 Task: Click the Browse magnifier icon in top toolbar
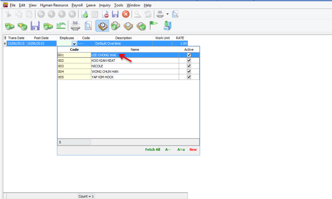tap(138, 14)
